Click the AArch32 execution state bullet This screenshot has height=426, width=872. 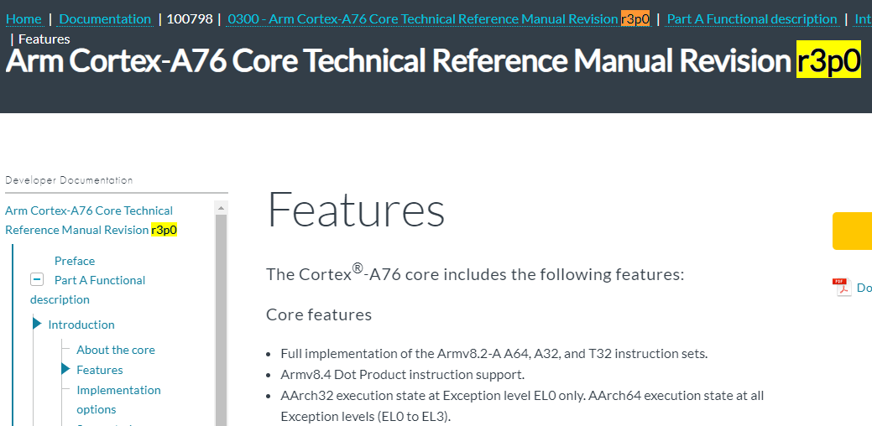tap(522, 406)
